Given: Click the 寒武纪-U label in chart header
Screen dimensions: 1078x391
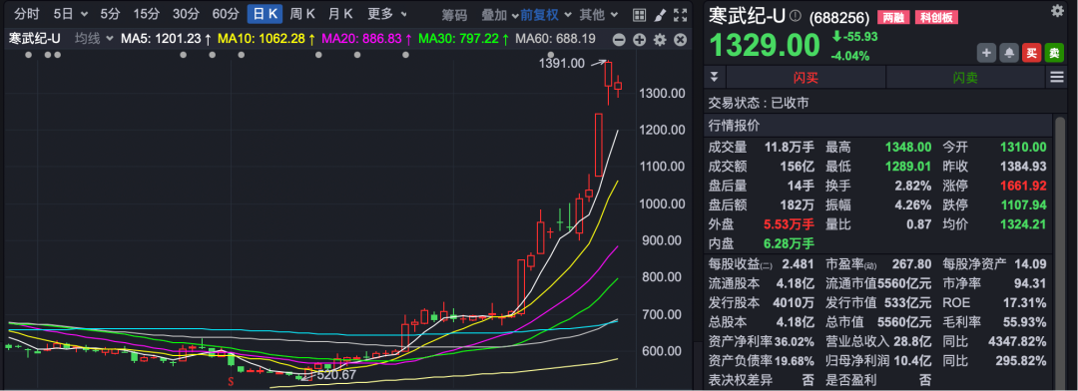Looking at the screenshot, I should 35,39.
